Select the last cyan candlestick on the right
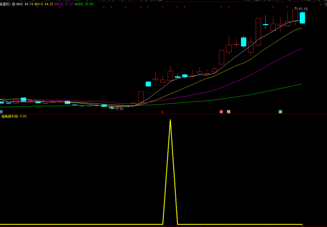 302,18
